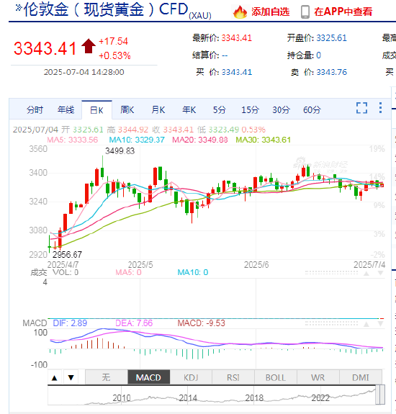Click the 2025/6 date axis label
Image resolution: width=396 pixels, height=414 pixels.
[256, 265]
